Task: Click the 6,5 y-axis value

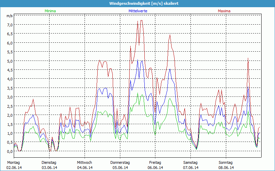Action: pos(10,34)
